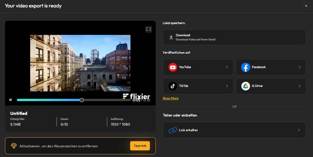Click the Dauer 0:10 value

point(64,124)
